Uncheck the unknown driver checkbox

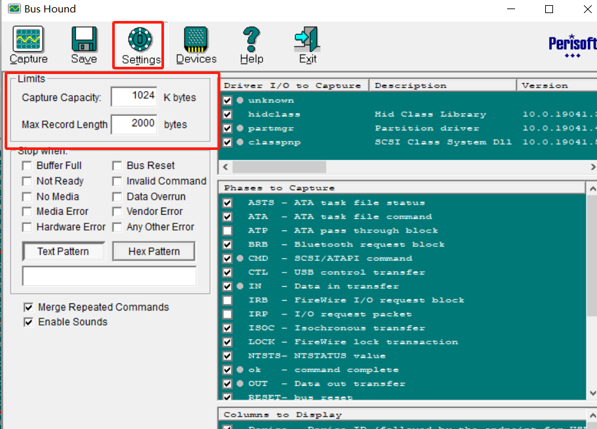(x=227, y=100)
